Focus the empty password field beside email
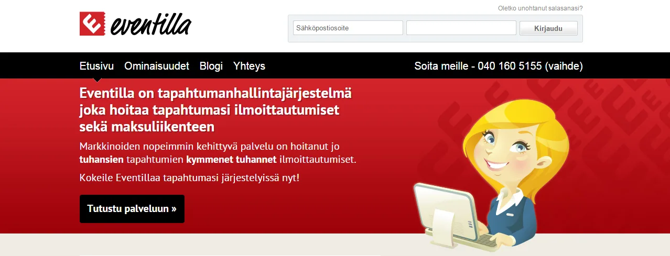This screenshot has height=256, width=670. click(461, 28)
